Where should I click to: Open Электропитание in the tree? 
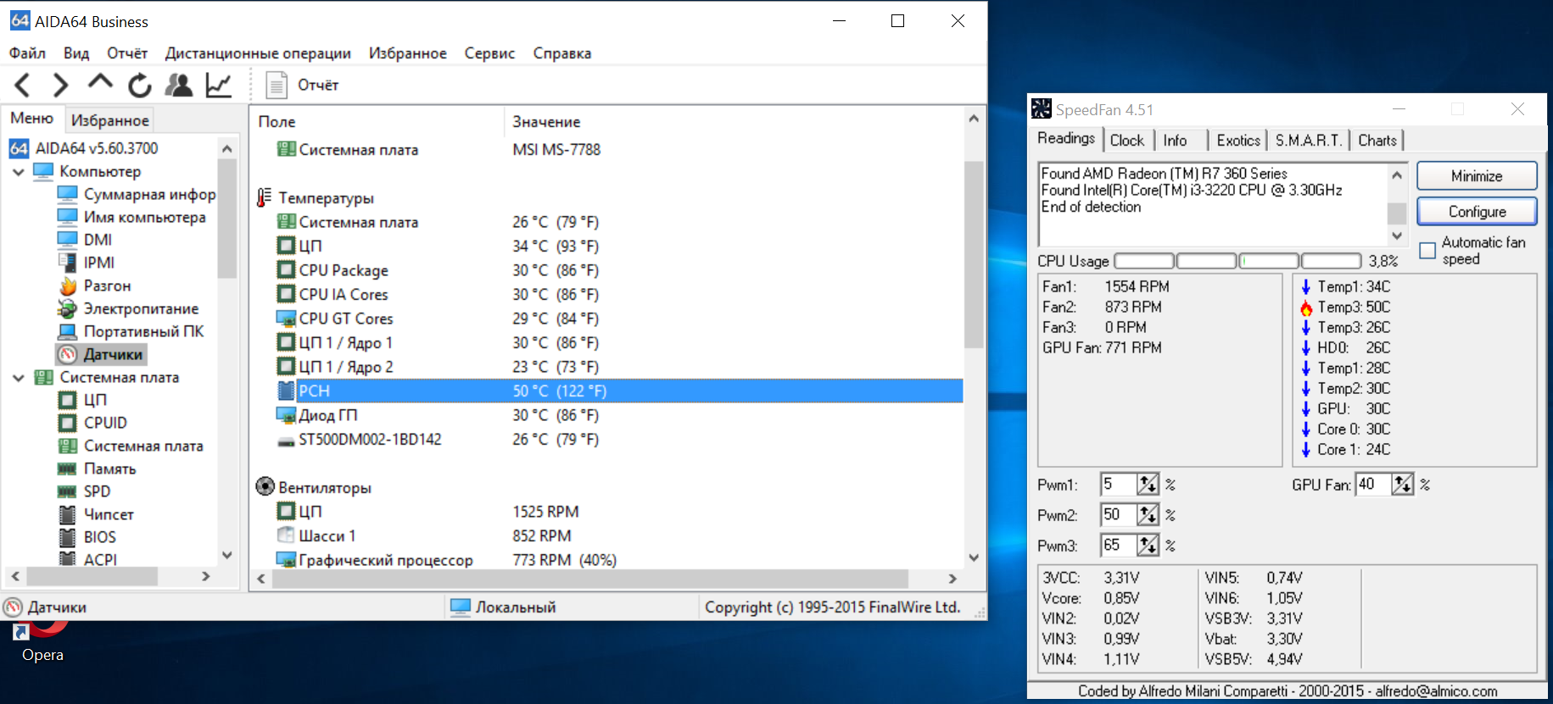pos(128,309)
